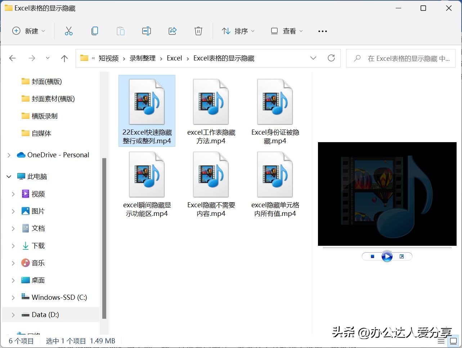The image size is (462, 348).
Task: Collapse the 此电脑 tree node
Action: tap(8, 176)
